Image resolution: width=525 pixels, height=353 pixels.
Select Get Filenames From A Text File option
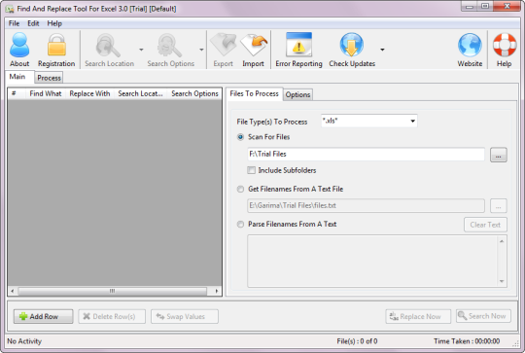240,190
